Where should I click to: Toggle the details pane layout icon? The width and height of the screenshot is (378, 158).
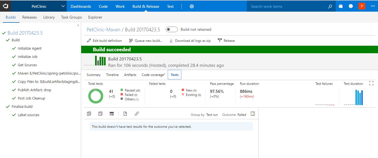pyautogui.click(x=253, y=114)
